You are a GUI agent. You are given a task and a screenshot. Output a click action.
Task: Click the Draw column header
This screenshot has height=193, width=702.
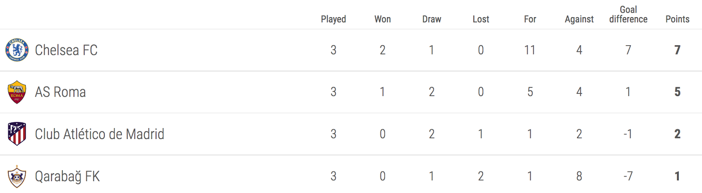(x=432, y=19)
